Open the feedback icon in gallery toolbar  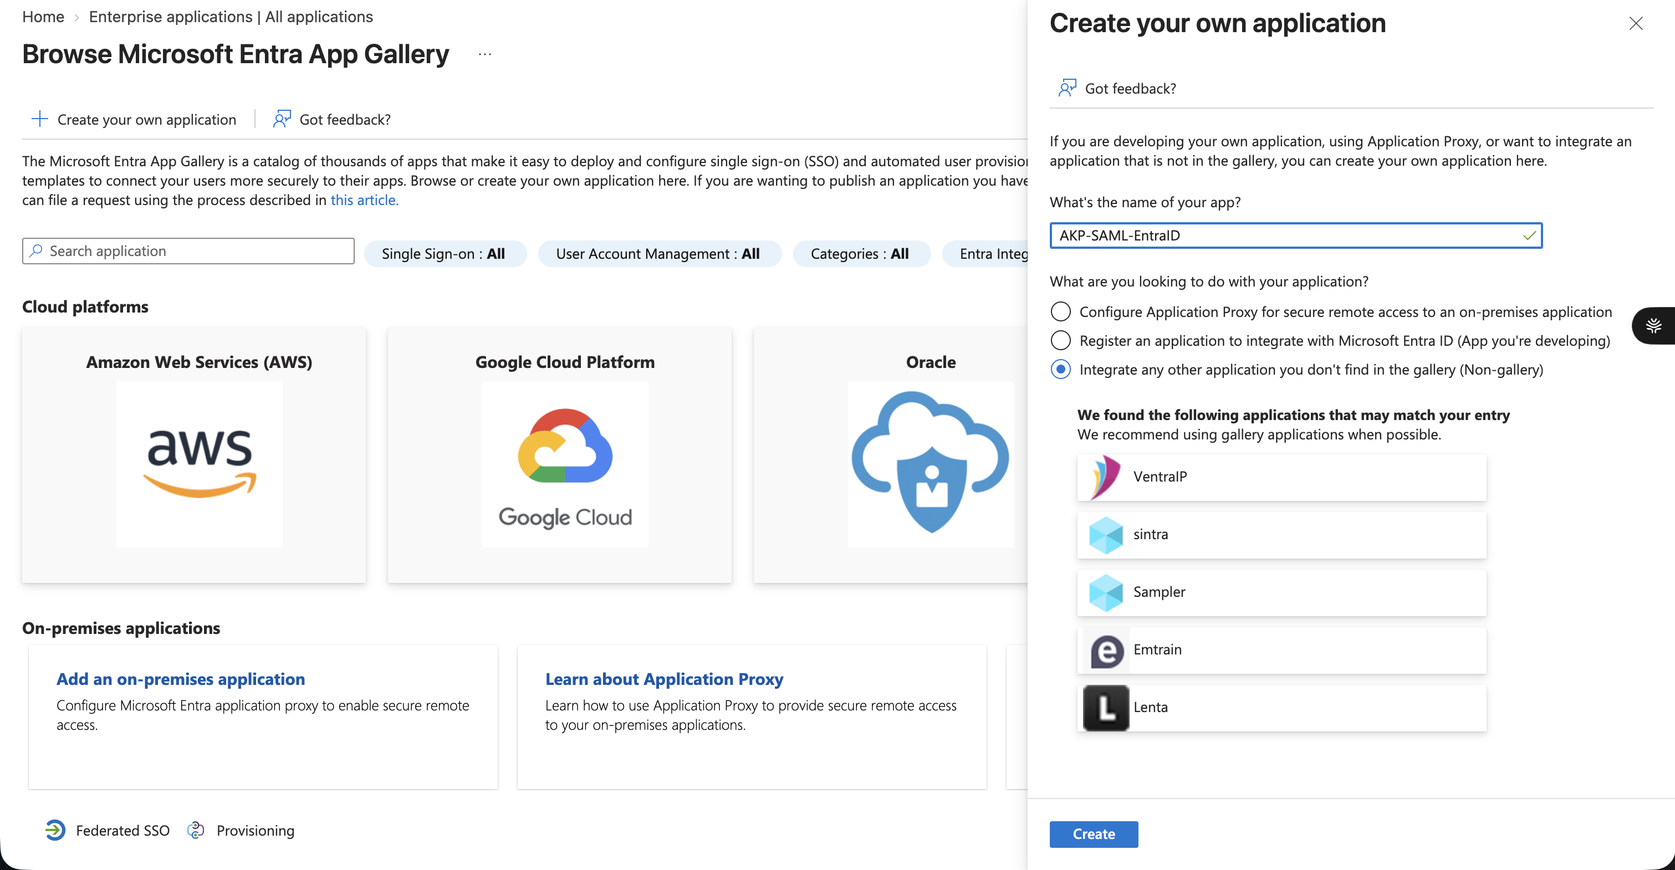pos(282,119)
